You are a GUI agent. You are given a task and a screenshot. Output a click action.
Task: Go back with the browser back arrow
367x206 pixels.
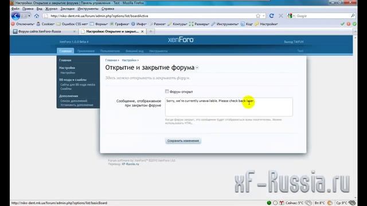[x=15, y=16]
